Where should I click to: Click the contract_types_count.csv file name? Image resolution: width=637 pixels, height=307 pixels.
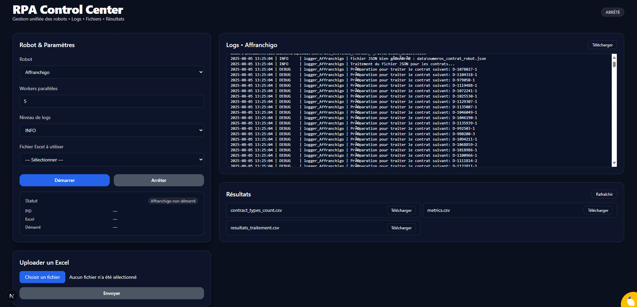256,210
